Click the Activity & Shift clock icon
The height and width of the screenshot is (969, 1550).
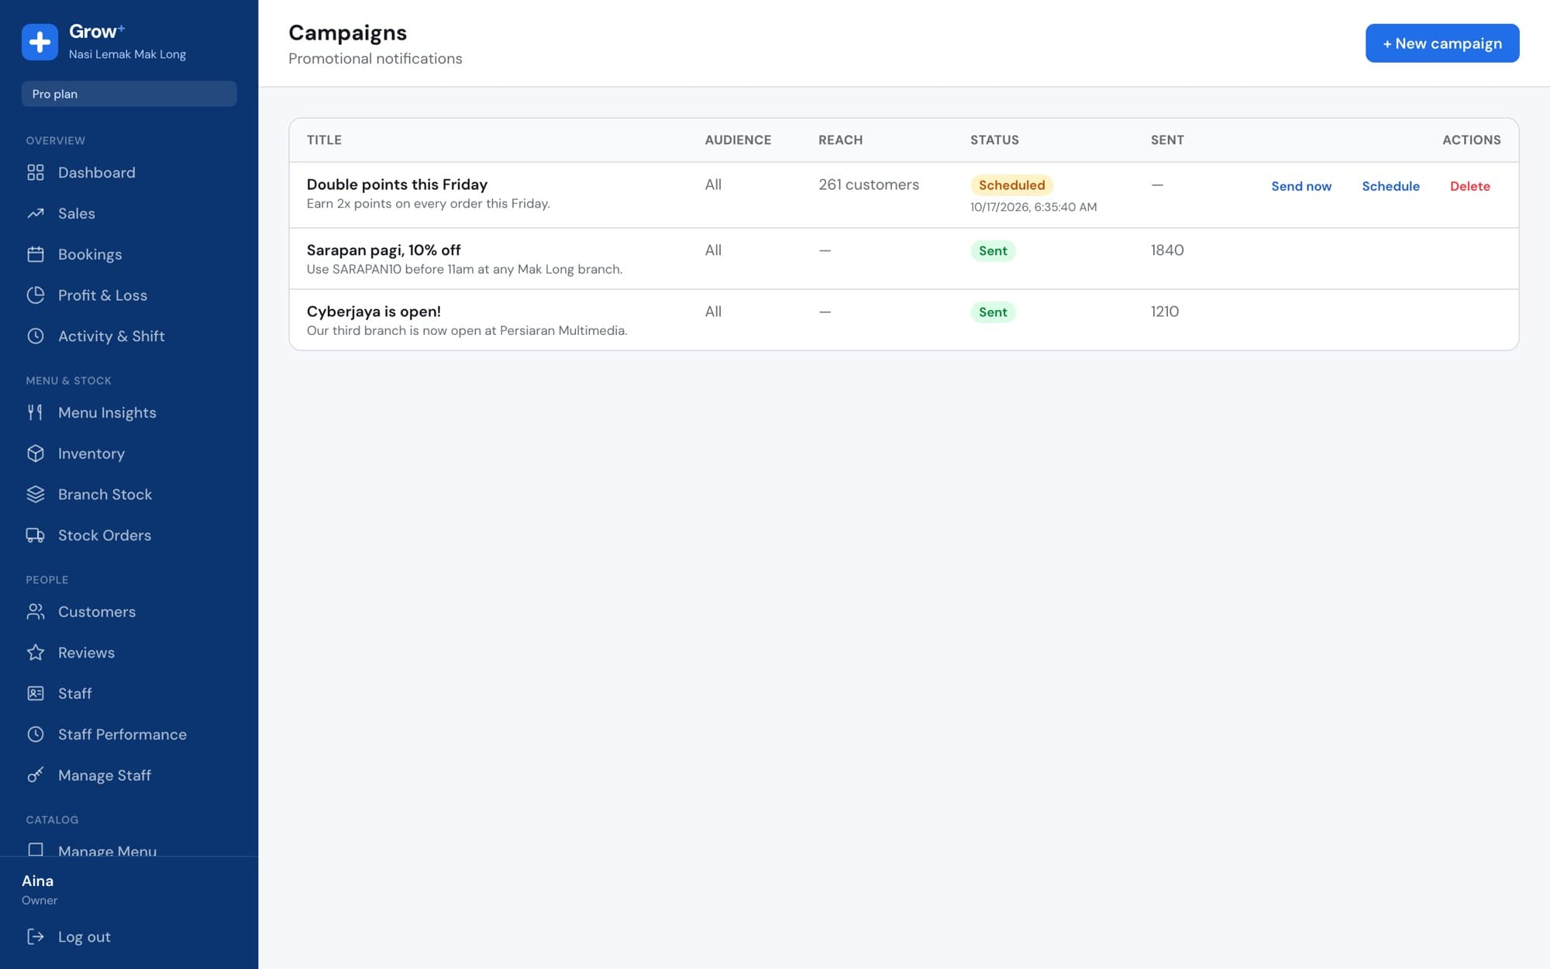(x=36, y=336)
